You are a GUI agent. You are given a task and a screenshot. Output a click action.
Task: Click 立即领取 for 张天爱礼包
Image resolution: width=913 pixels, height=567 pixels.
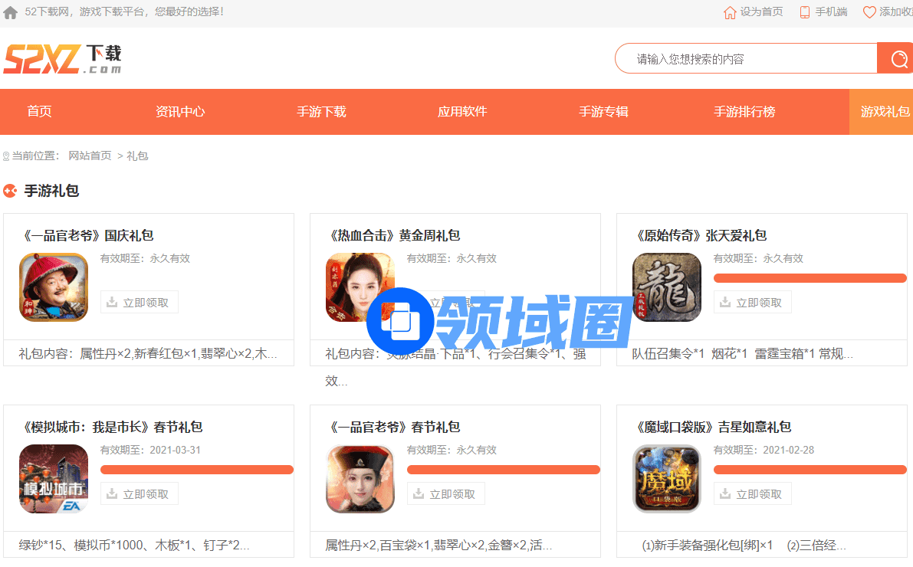click(x=753, y=302)
